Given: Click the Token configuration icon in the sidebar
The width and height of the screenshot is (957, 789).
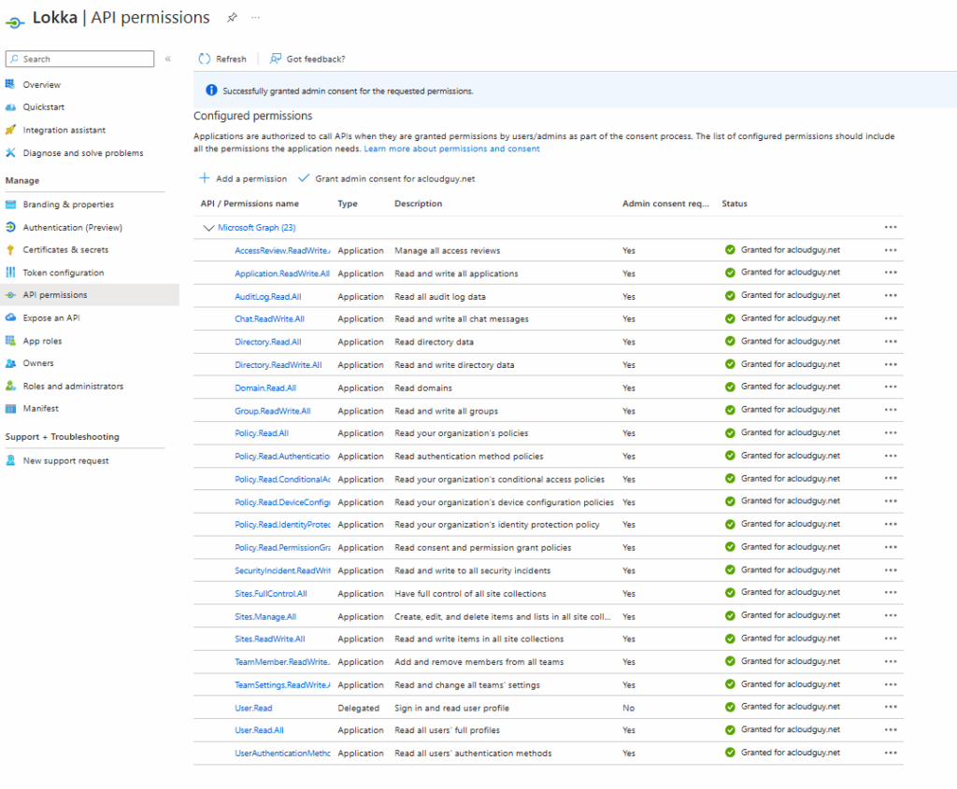Looking at the screenshot, I should pos(11,273).
